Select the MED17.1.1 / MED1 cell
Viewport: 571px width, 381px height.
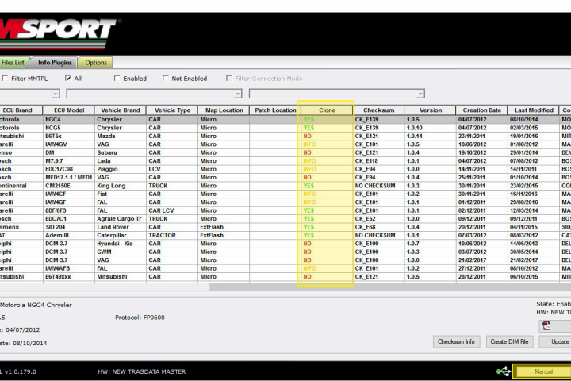tap(68, 178)
